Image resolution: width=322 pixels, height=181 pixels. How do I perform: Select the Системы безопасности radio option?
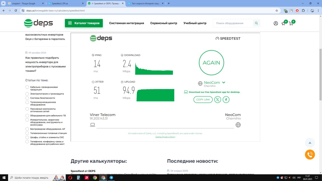[x=27, y=98]
